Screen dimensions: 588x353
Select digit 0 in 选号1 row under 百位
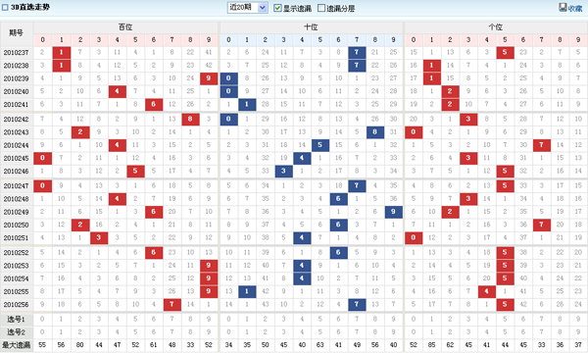pyautogui.click(x=42, y=320)
